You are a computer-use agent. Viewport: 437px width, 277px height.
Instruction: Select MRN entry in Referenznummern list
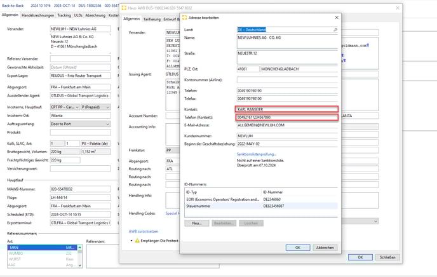click(x=42, y=248)
